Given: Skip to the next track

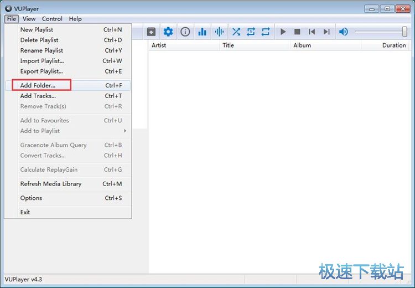Looking at the screenshot, I should 326,32.
